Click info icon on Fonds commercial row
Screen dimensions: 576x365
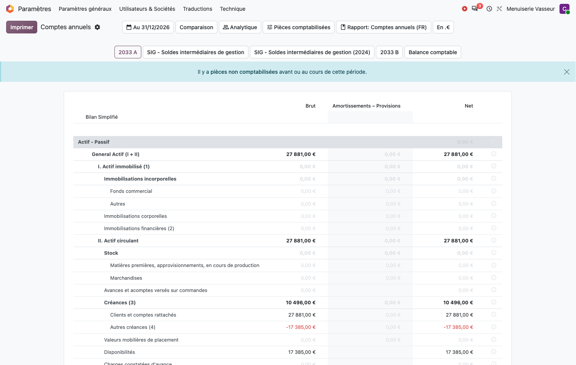(494, 191)
